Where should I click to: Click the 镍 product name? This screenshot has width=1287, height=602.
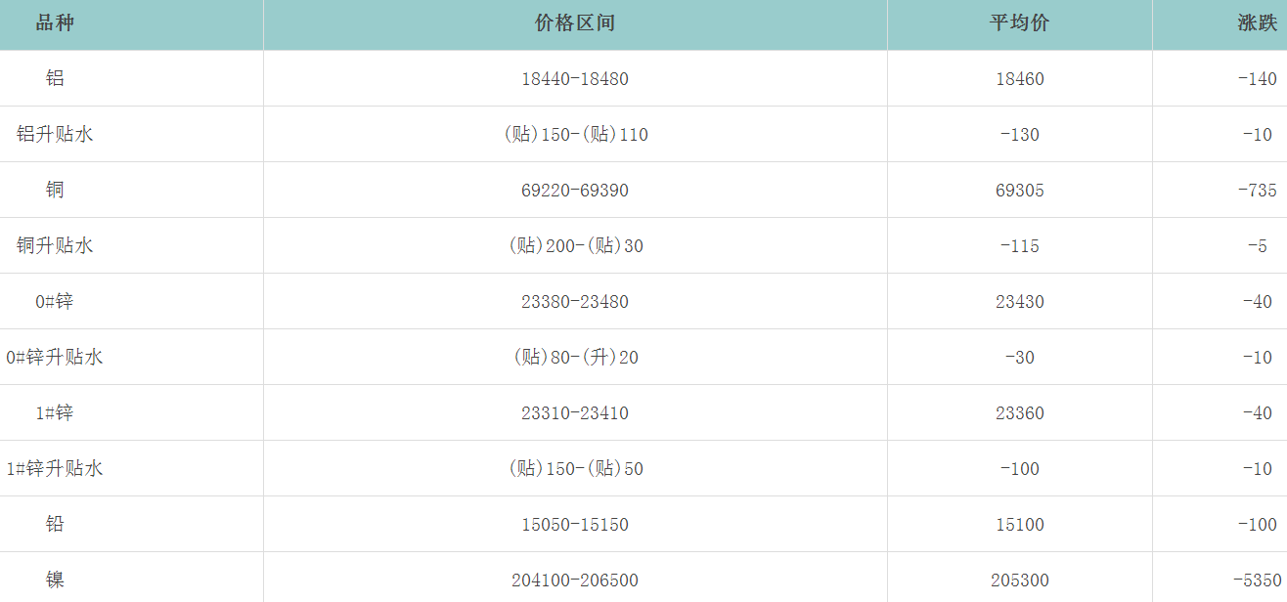pos(55,580)
